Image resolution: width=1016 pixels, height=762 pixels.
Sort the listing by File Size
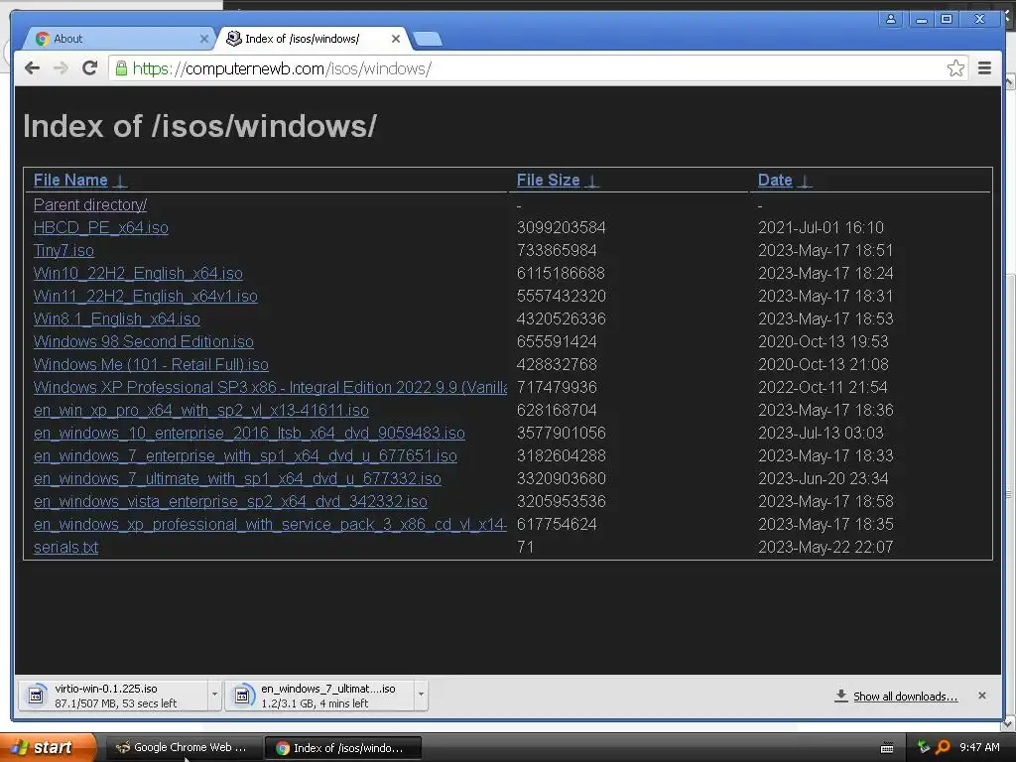[x=548, y=181]
